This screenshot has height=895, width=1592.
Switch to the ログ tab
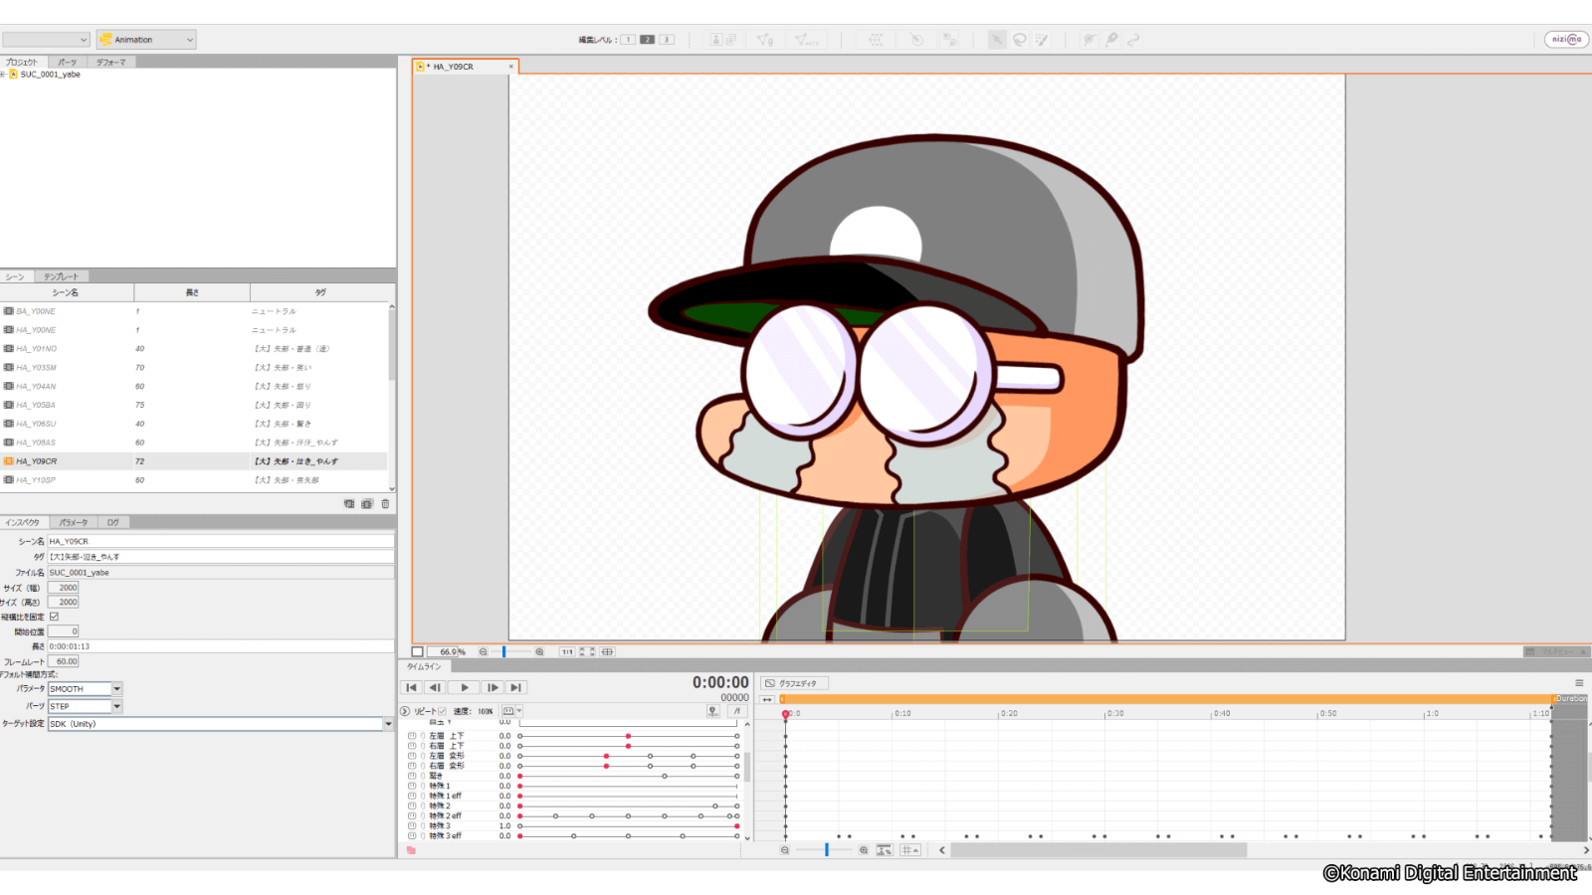113,522
